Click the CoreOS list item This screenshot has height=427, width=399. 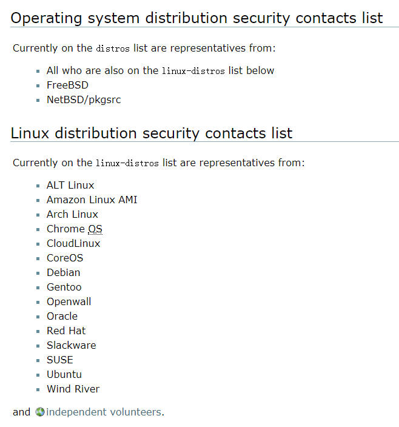65,258
